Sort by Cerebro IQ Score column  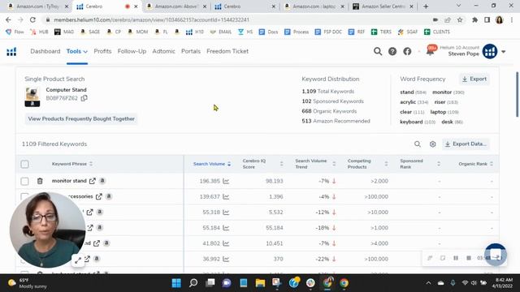tap(282, 164)
